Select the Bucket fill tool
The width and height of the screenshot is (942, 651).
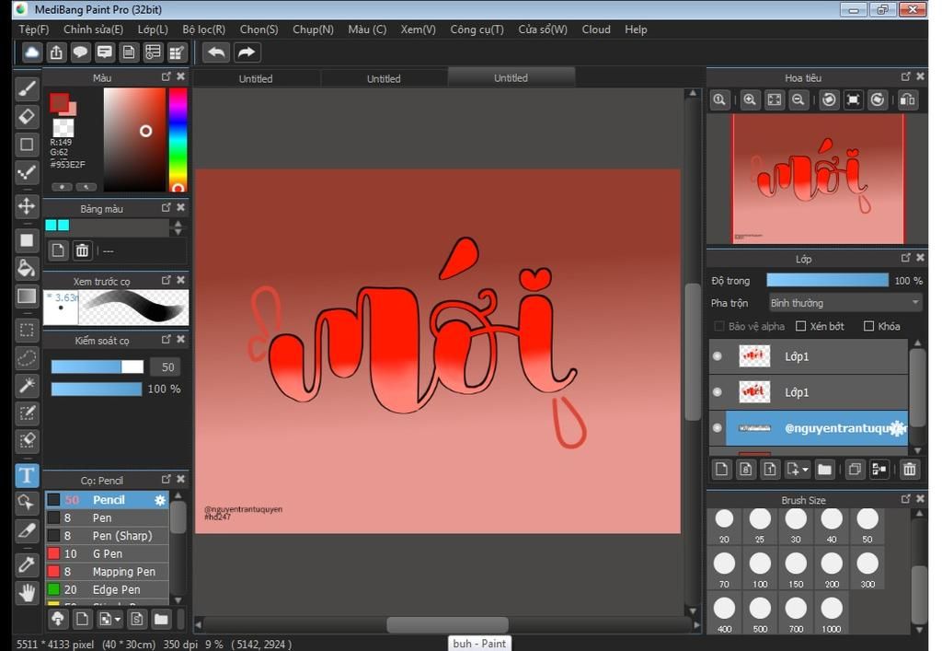[27, 268]
